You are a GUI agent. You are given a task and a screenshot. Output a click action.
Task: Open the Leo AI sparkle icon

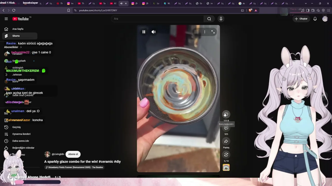click(x=318, y=10)
